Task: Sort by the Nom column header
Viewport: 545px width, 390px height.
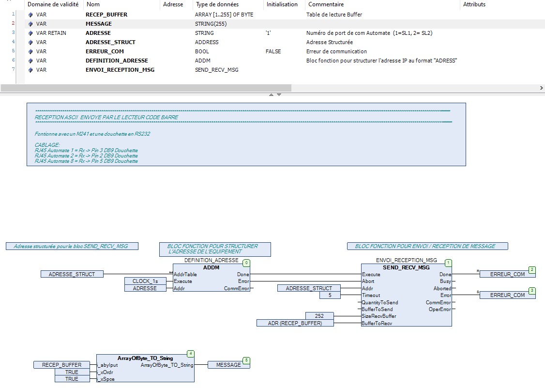Action: [x=93, y=4]
